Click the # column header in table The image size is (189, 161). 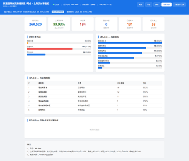pos(29,83)
